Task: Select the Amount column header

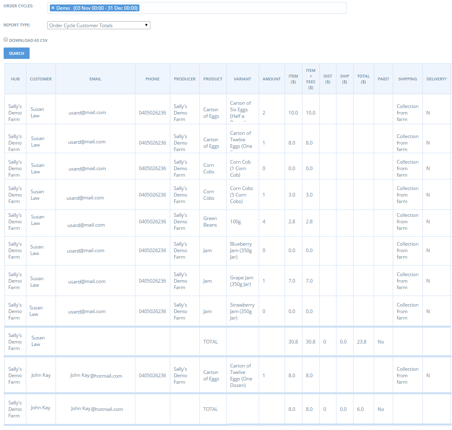Action: point(271,79)
